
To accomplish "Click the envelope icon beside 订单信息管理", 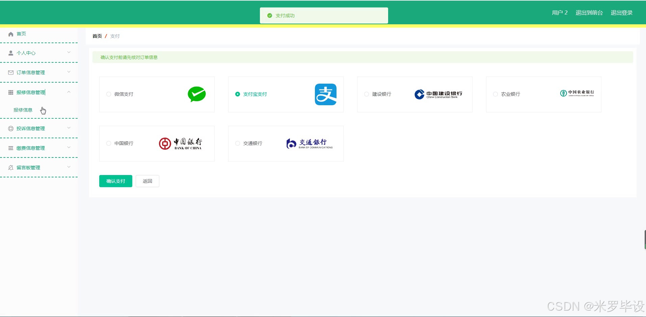I will tap(11, 73).
